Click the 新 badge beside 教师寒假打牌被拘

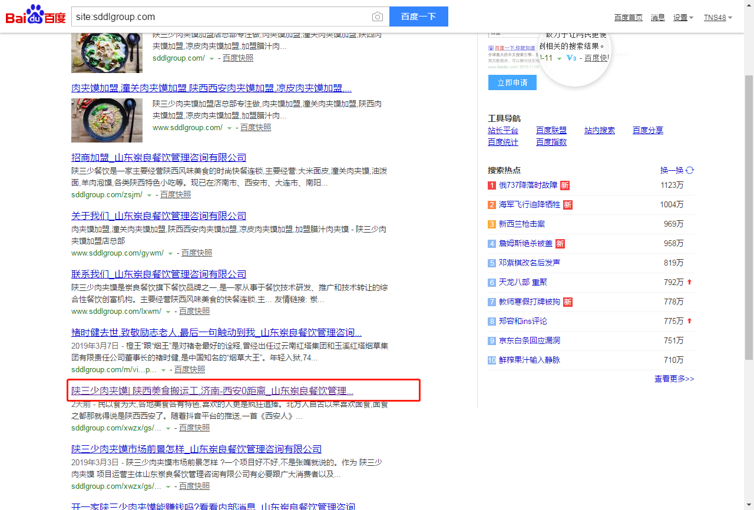click(568, 302)
